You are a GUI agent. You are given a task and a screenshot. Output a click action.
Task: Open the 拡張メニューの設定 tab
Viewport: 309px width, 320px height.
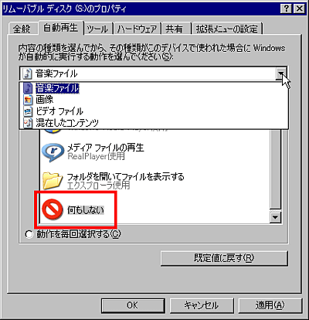tap(227, 29)
